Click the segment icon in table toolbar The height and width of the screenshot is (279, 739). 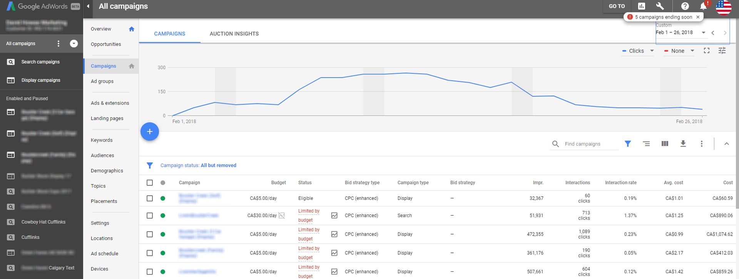(x=646, y=144)
